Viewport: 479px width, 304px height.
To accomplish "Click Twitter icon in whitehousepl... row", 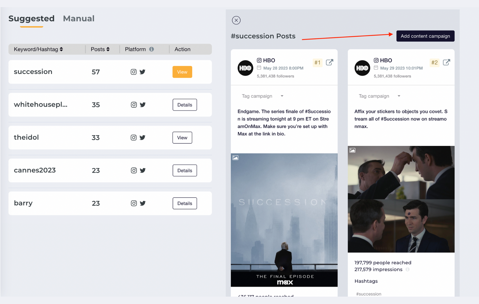I will (143, 105).
